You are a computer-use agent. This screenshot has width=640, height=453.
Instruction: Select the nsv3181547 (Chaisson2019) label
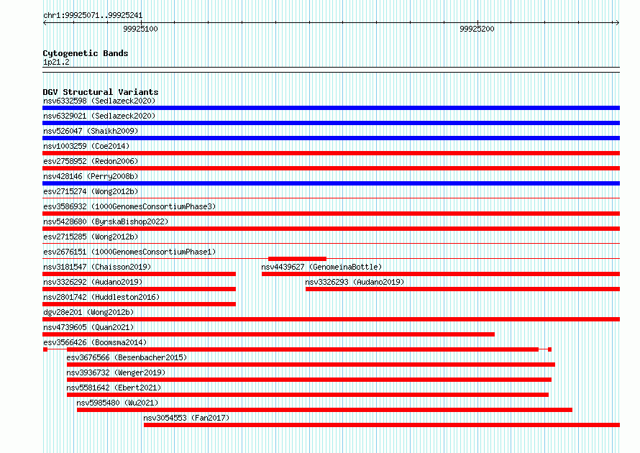click(x=97, y=267)
